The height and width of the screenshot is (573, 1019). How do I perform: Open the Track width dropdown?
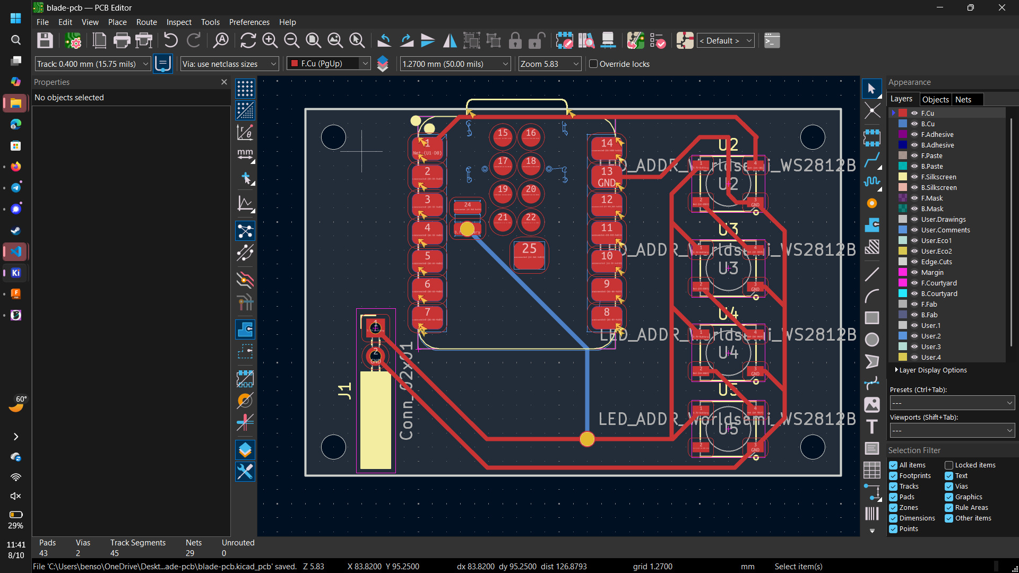point(93,64)
